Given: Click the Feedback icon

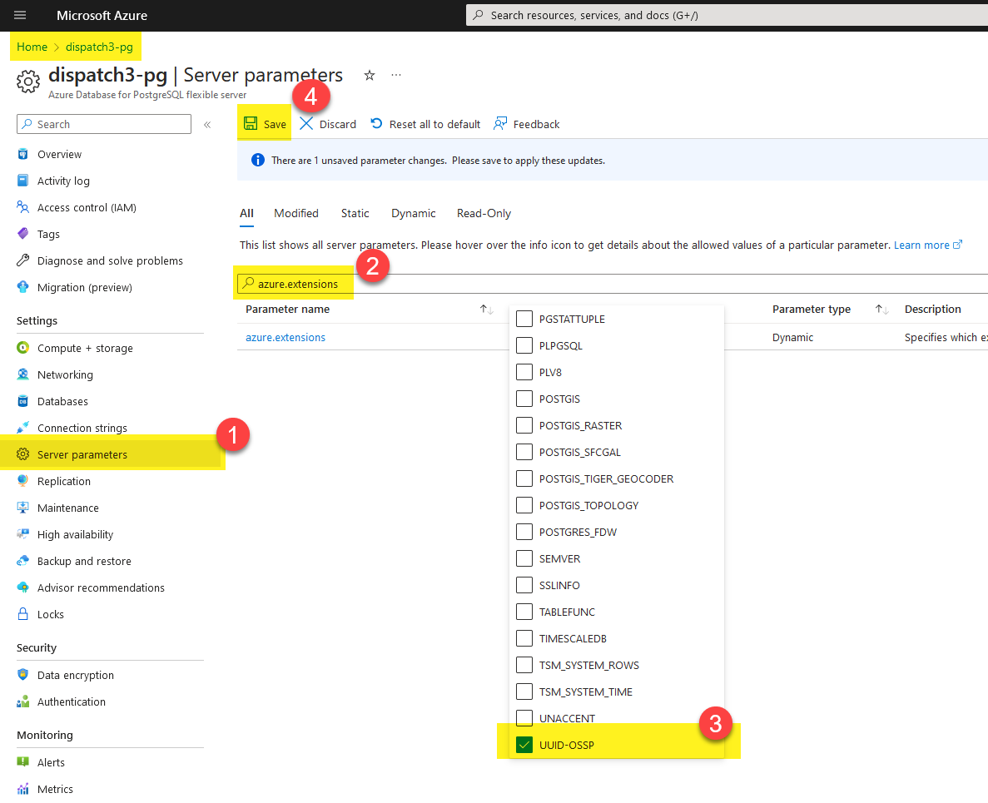Looking at the screenshot, I should (x=500, y=124).
